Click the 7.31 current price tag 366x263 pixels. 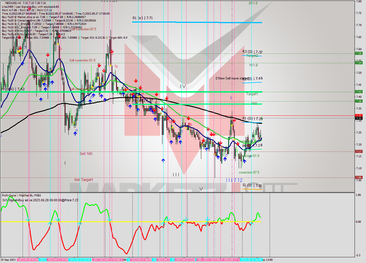click(x=359, y=118)
